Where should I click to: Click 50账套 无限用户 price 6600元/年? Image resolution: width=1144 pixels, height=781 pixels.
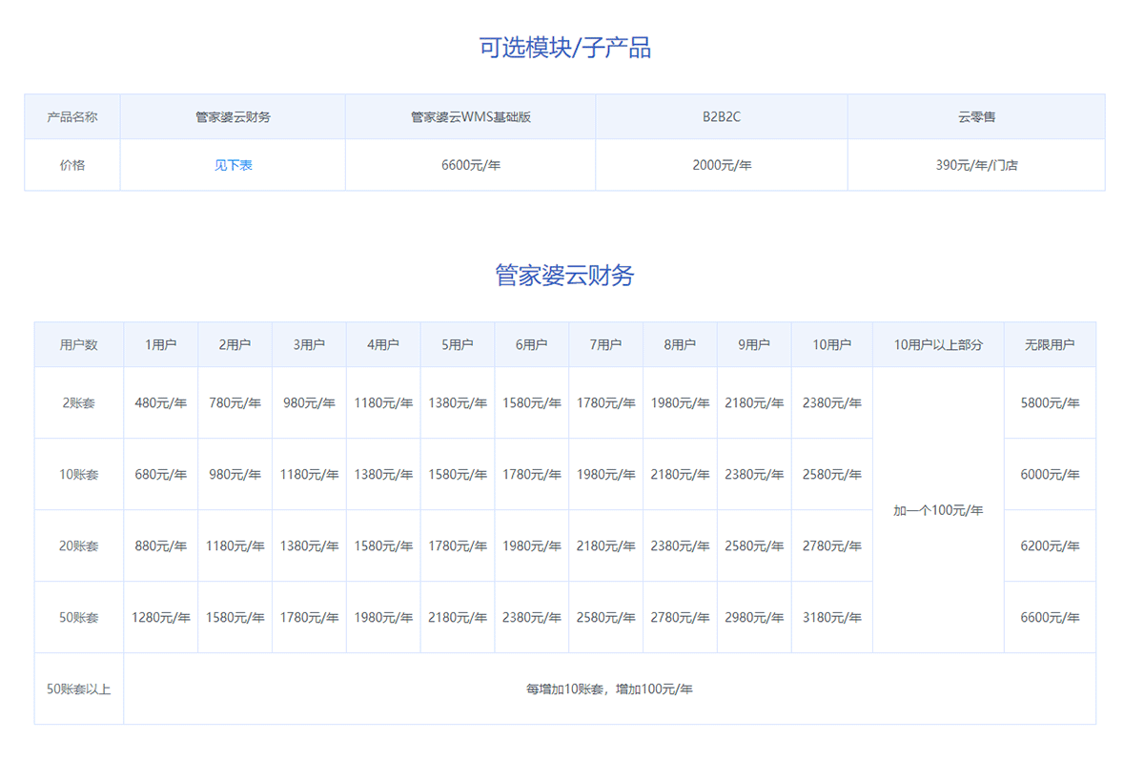[x=1050, y=618]
